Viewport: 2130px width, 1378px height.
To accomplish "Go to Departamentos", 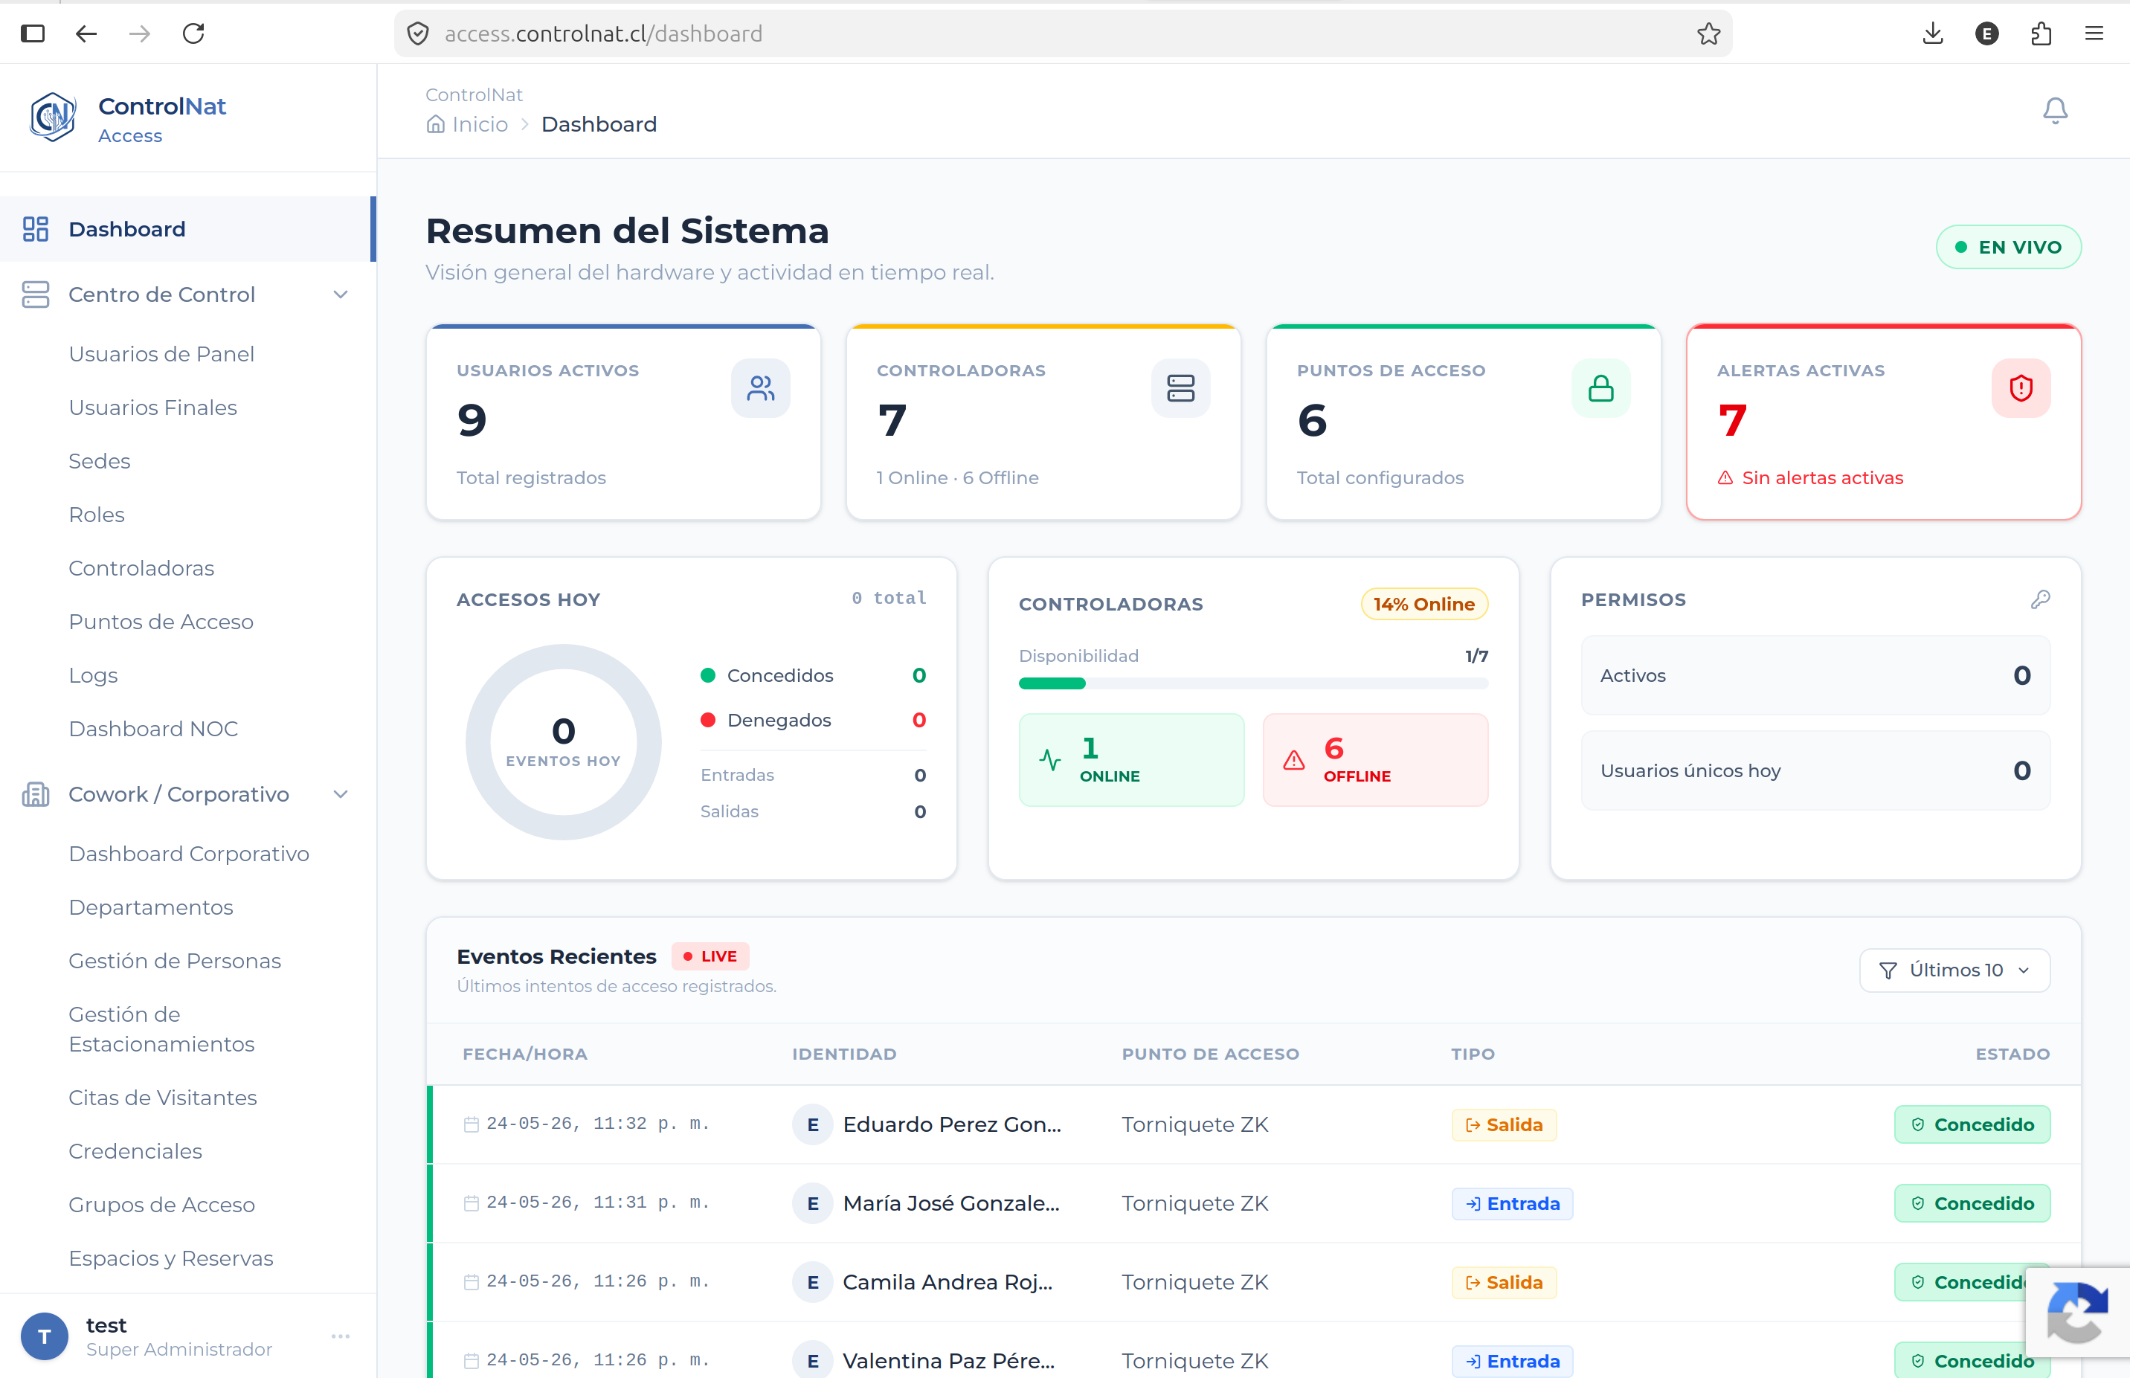I will [150, 907].
